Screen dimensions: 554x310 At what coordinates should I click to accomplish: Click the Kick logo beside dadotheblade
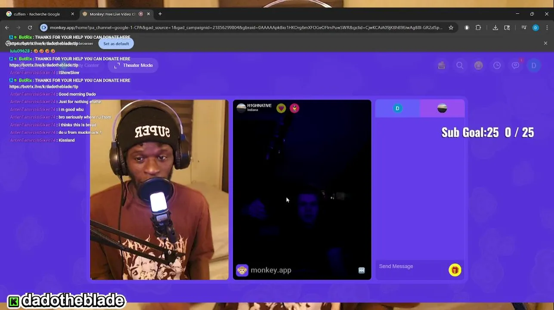pos(14,301)
